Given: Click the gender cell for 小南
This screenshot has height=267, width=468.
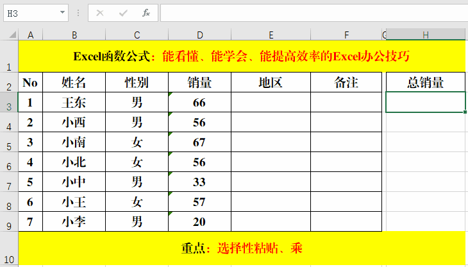Looking at the screenshot, I should point(137,142).
